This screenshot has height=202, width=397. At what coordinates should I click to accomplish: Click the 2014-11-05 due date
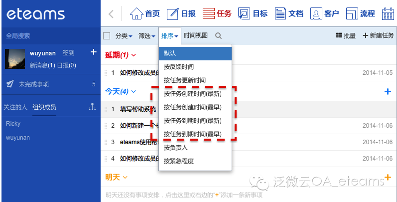click(x=378, y=73)
